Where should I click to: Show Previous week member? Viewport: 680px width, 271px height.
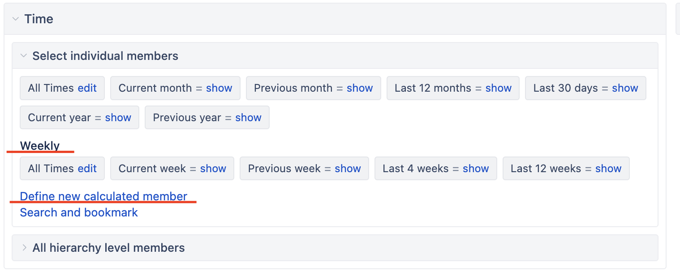(x=348, y=169)
